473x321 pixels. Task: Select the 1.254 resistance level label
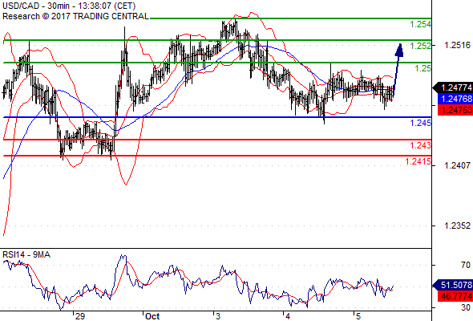click(421, 24)
